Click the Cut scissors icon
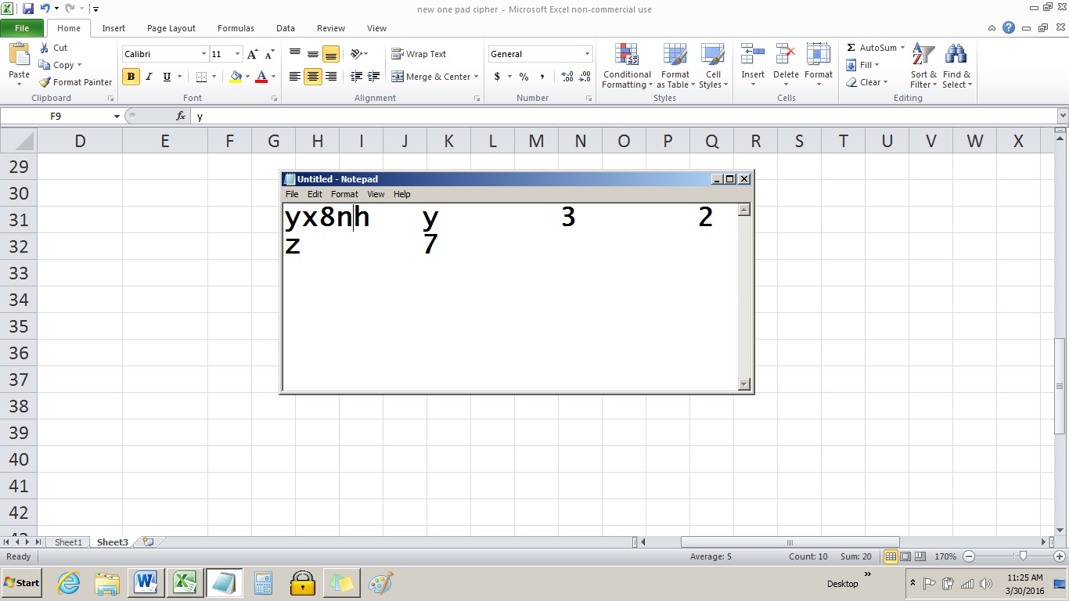1069x601 pixels. (45, 48)
